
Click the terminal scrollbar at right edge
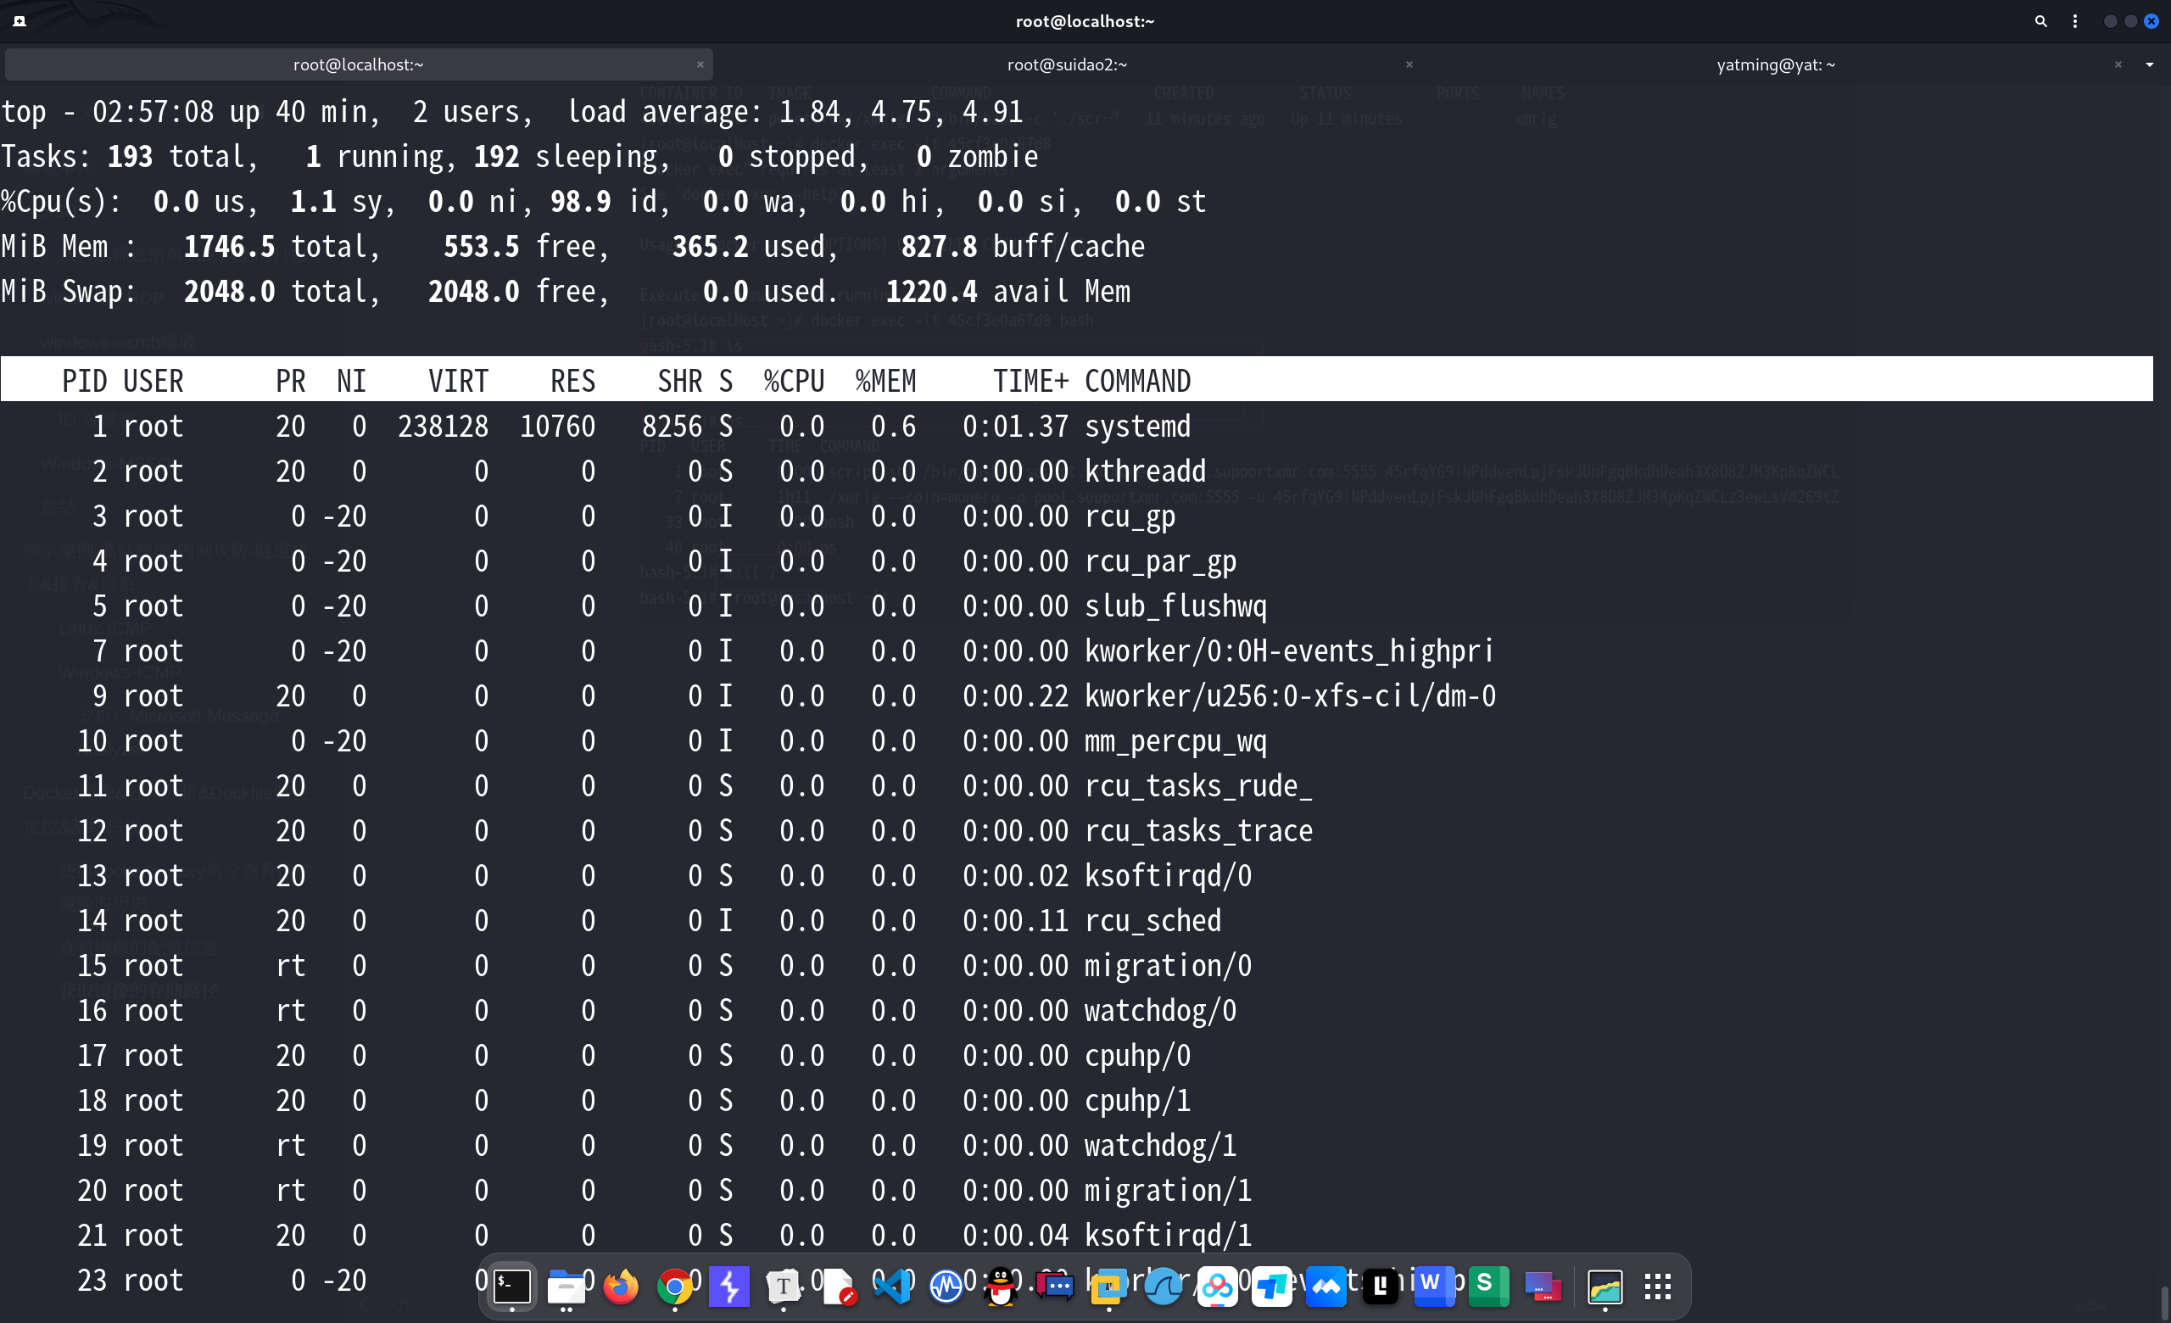point(2164,1302)
